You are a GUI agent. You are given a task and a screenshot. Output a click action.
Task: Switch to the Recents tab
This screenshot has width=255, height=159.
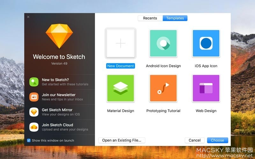coord(150,18)
